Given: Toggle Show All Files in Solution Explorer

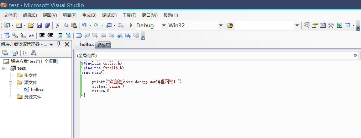Looking at the screenshot, I should pos(15,53).
